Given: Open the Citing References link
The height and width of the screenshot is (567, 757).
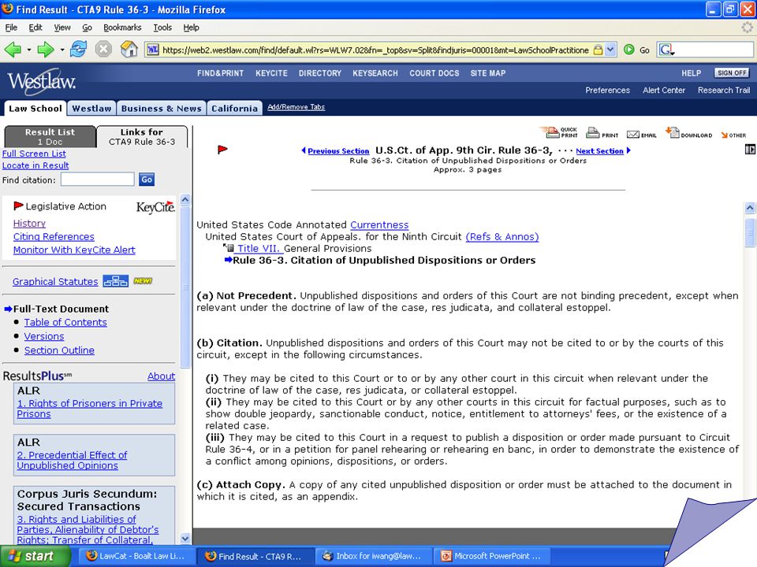Looking at the screenshot, I should coord(54,237).
